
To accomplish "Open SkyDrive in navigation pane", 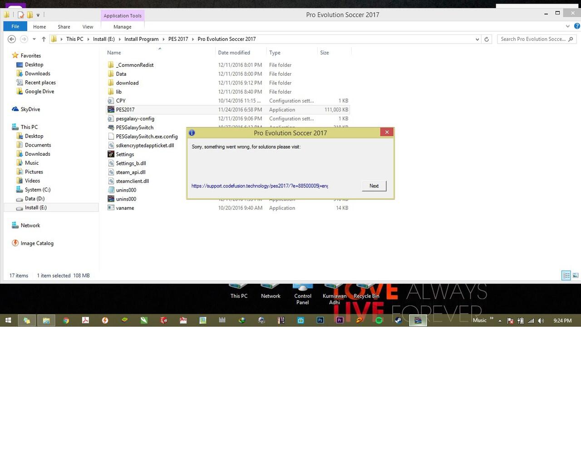I will [x=30, y=109].
